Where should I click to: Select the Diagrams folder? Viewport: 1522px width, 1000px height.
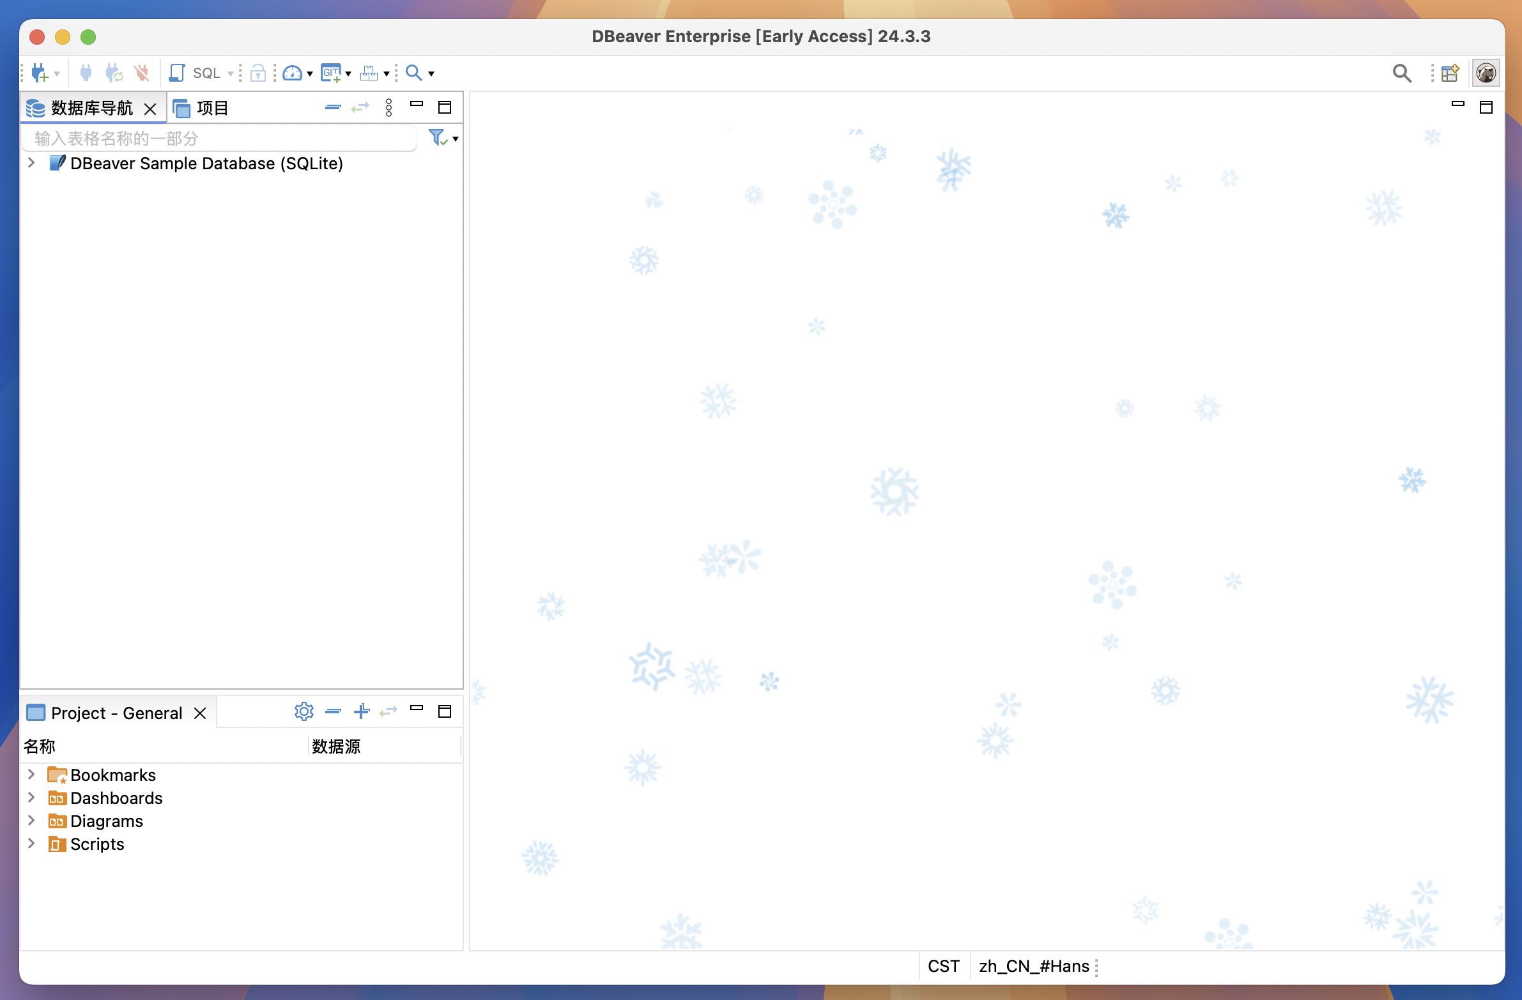96,821
